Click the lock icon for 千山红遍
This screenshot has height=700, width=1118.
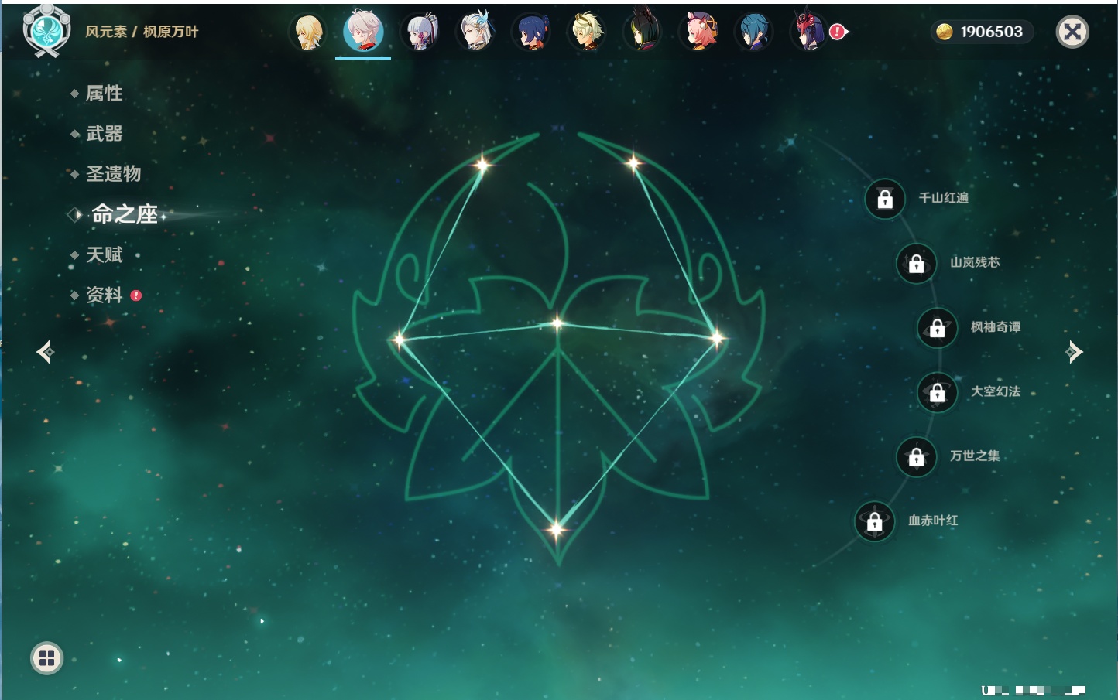point(885,199)
